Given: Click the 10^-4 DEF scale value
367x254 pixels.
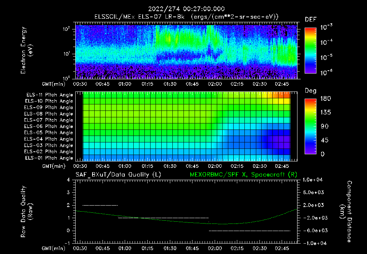Looking at the screenshot, I should point(326,42).
